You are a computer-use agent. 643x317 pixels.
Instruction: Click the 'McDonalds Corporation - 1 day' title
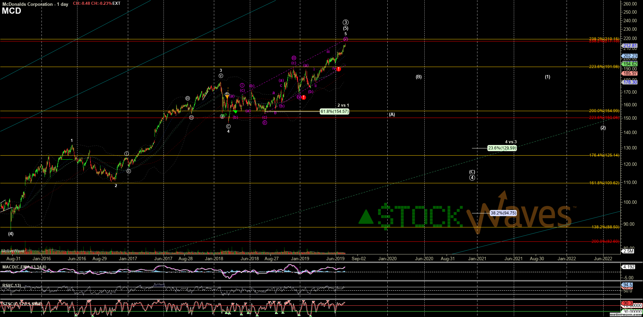[x=35, y=4]
